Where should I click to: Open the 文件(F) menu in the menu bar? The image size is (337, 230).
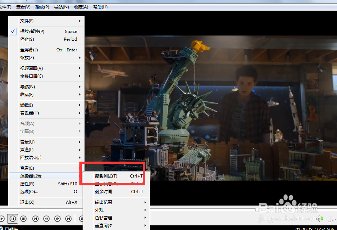[x=6, y=7]
